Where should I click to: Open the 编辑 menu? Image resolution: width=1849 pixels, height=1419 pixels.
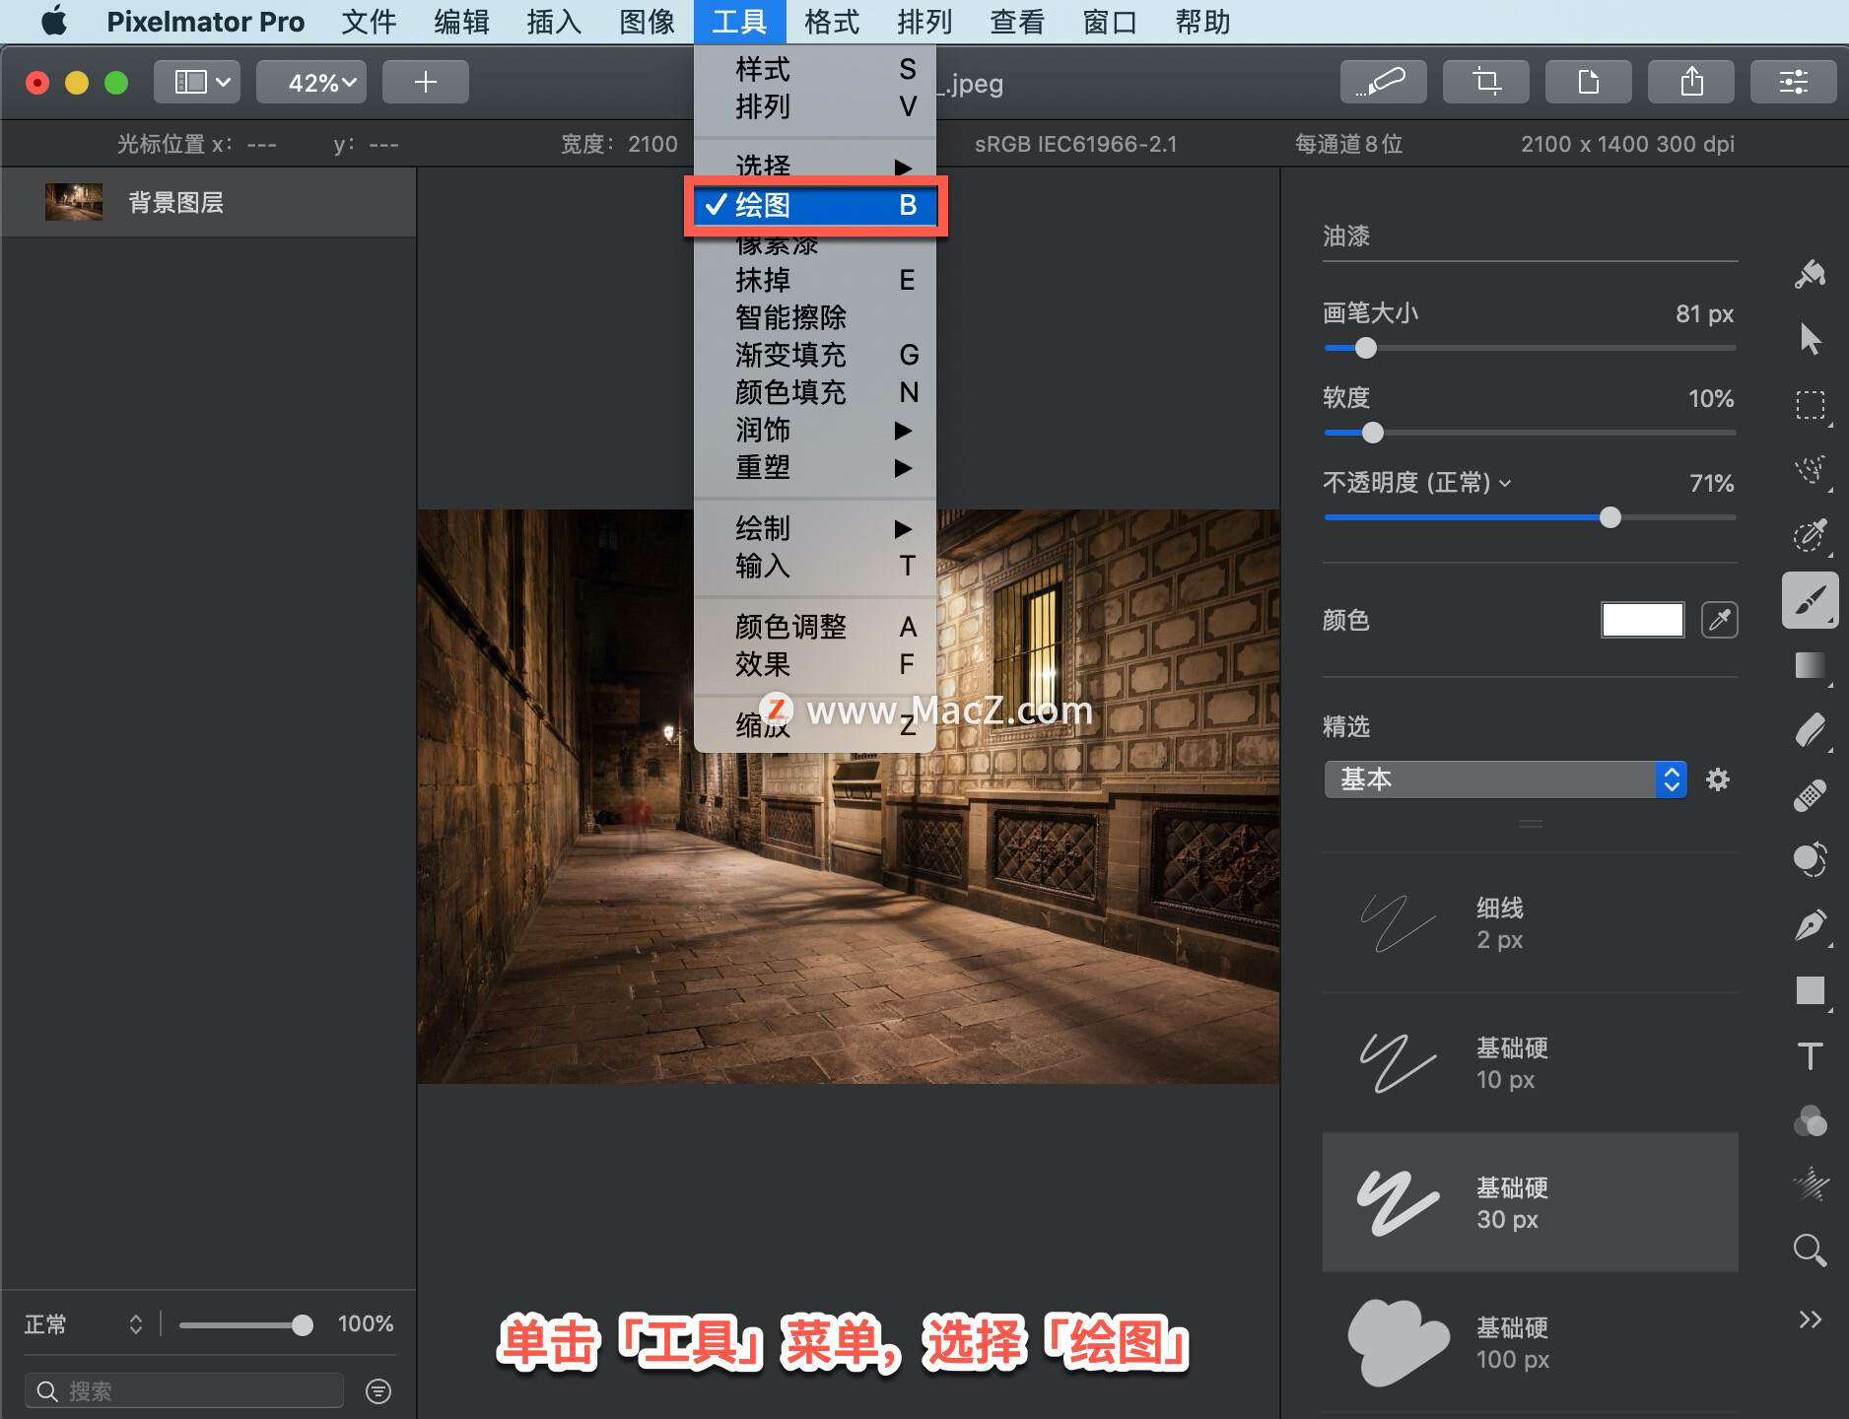click(461, 21)
